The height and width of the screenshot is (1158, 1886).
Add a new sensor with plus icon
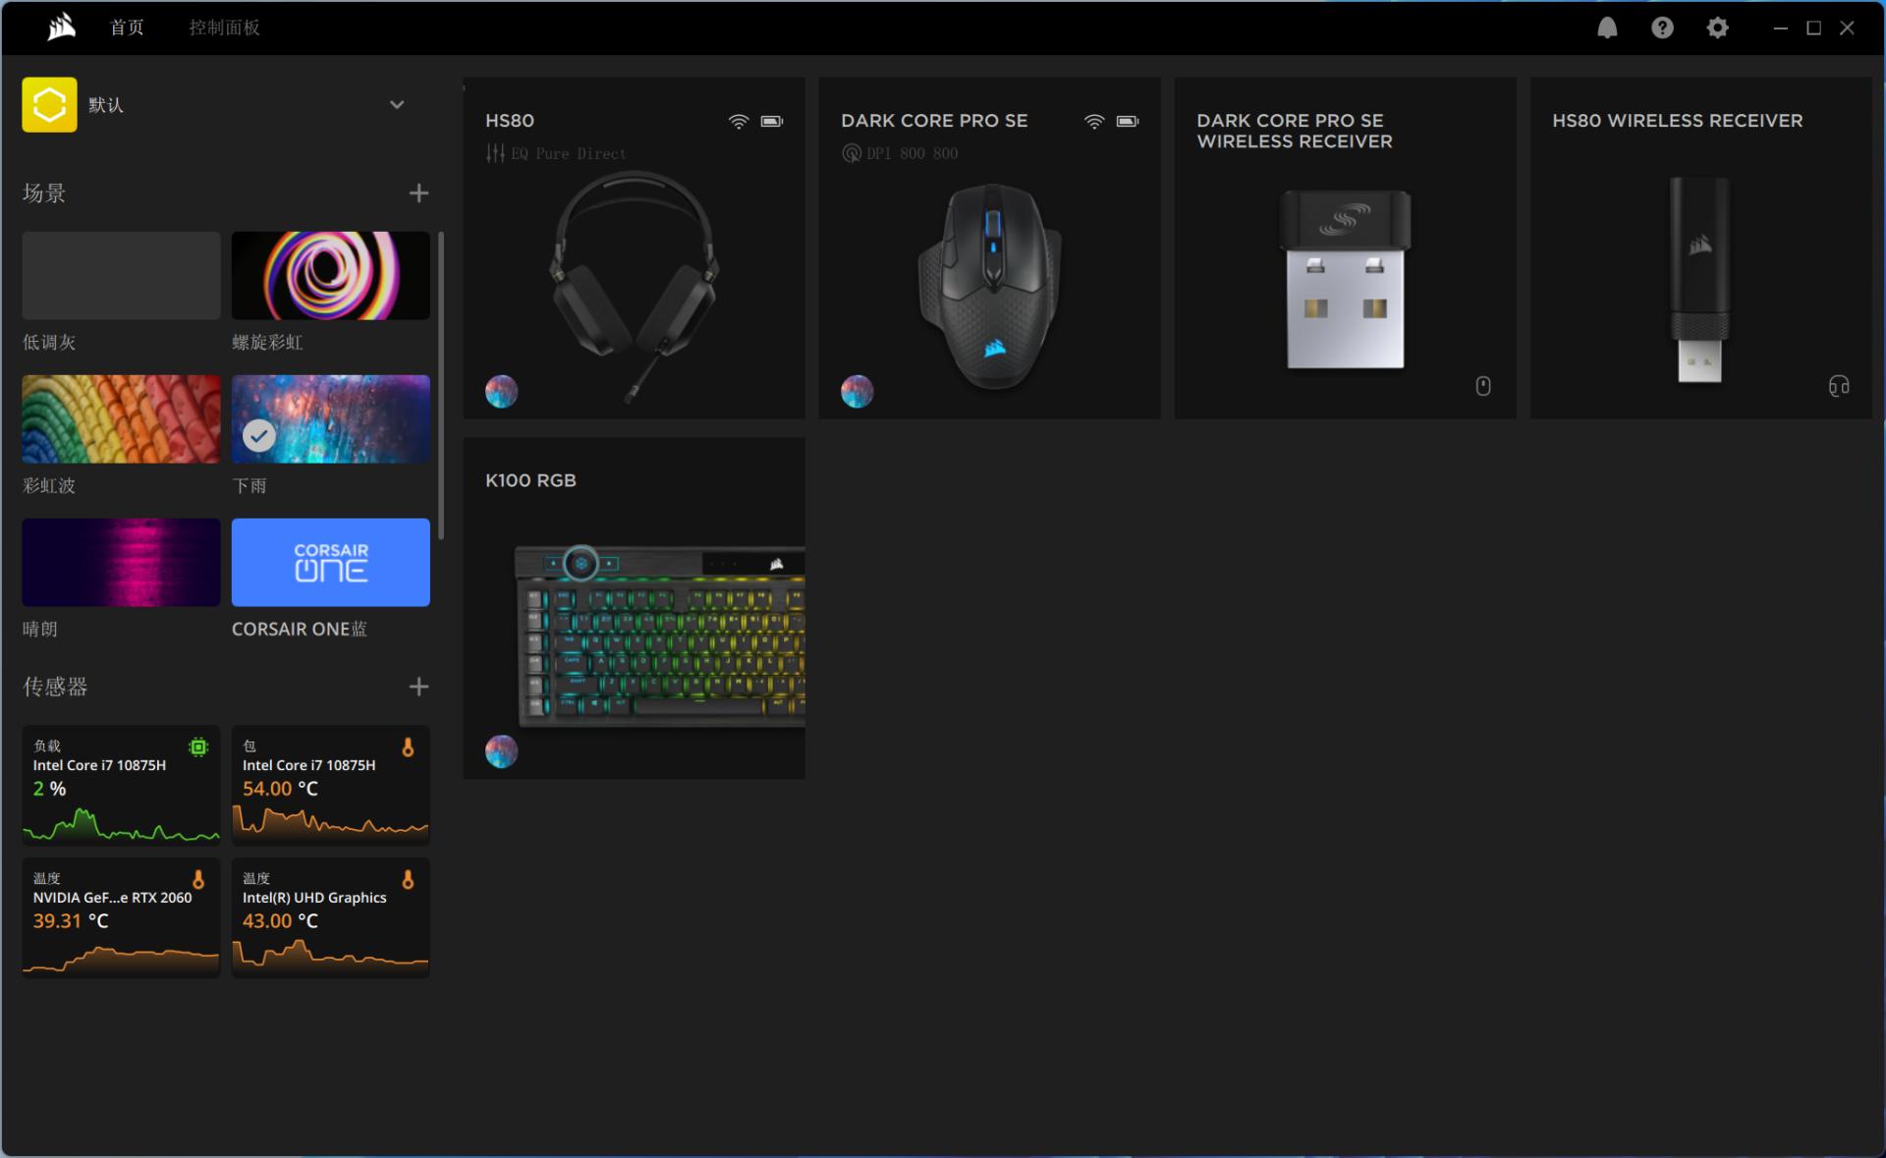[x=418, y=687]
